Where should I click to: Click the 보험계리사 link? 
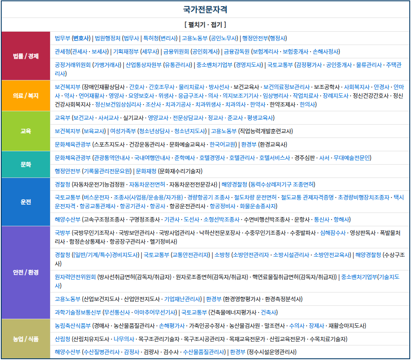pyautogui.click(x=266, y=52)
